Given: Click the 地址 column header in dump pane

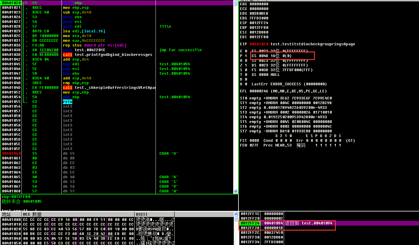Looking at the screenshot, I should 11,214.
